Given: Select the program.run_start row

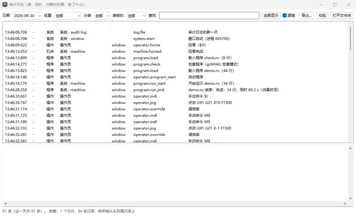Looking at the screenshot, I should [175, 83].
